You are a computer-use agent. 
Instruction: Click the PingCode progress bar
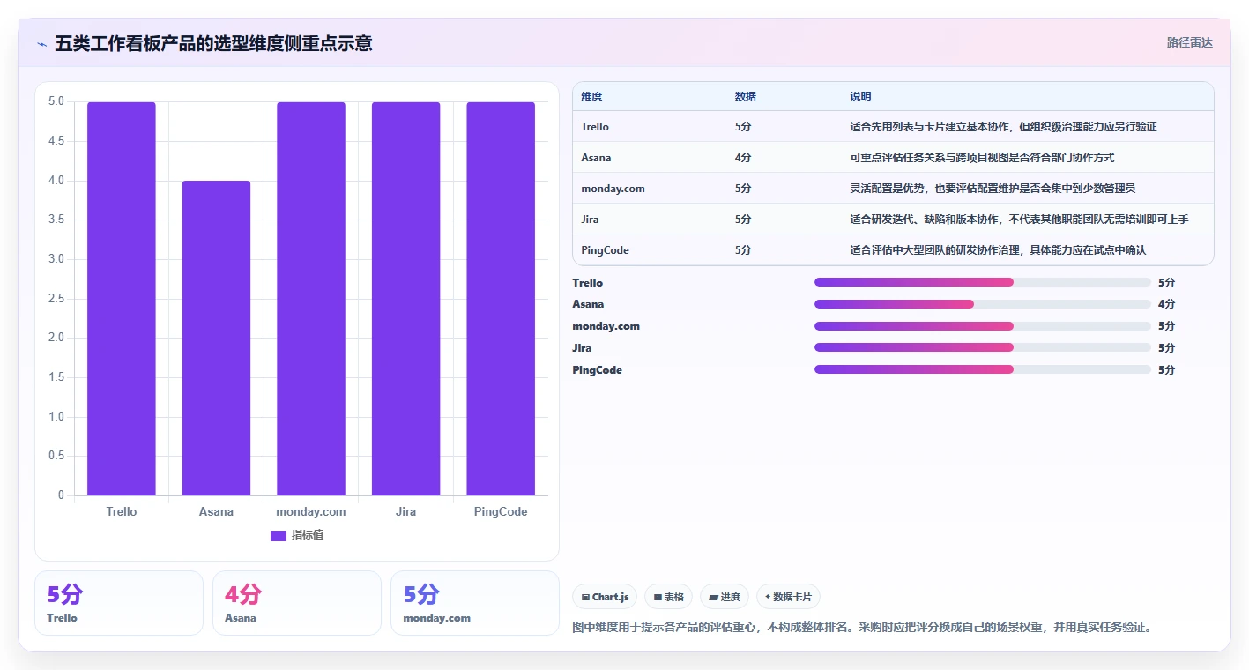[983, 369]
